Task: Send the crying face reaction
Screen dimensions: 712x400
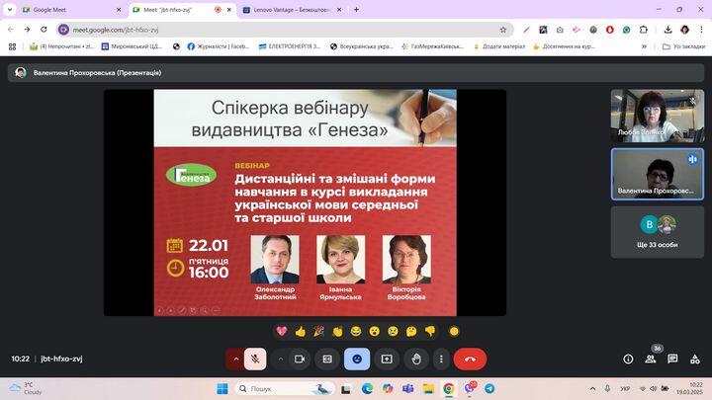Action: click(x=393, y=332)
